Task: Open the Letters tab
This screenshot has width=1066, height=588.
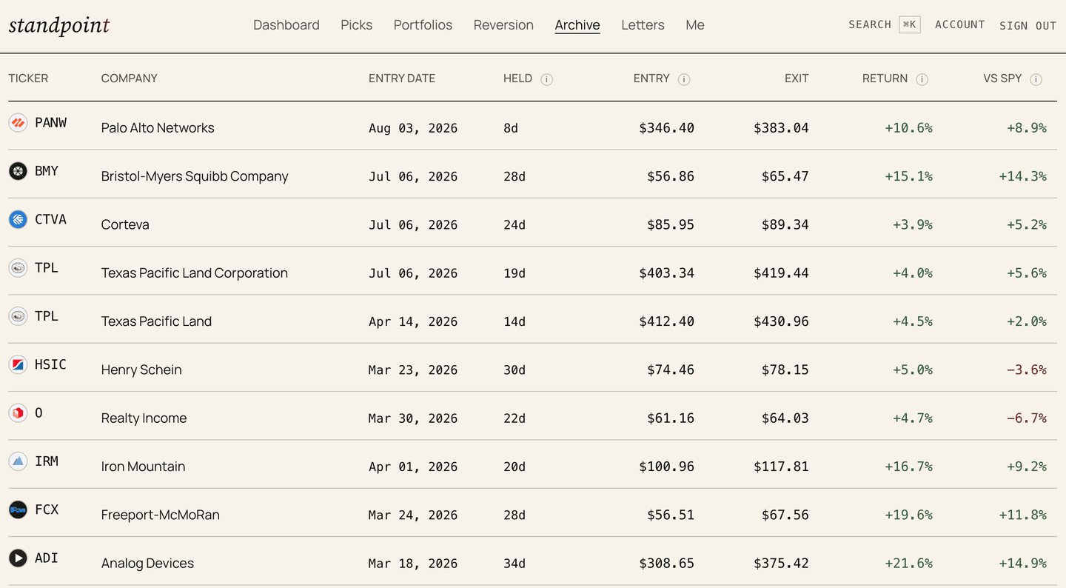Action: (643, 25)
